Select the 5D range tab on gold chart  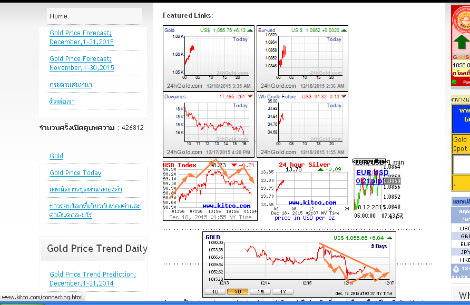238,292
